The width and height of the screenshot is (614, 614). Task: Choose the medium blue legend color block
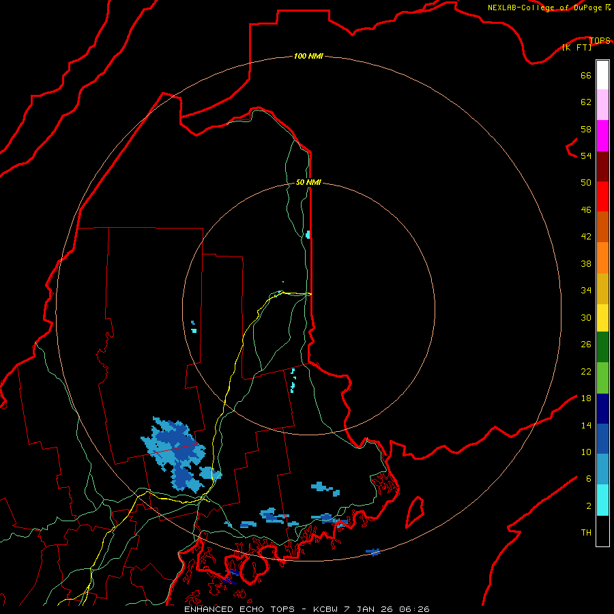tap(602, 439)
